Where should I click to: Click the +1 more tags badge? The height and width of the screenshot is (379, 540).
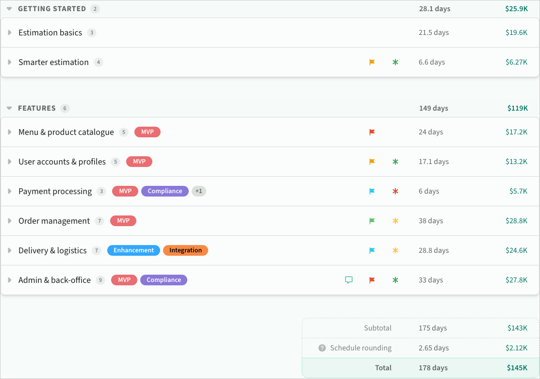pyautogui.click(x=199, y=191)
